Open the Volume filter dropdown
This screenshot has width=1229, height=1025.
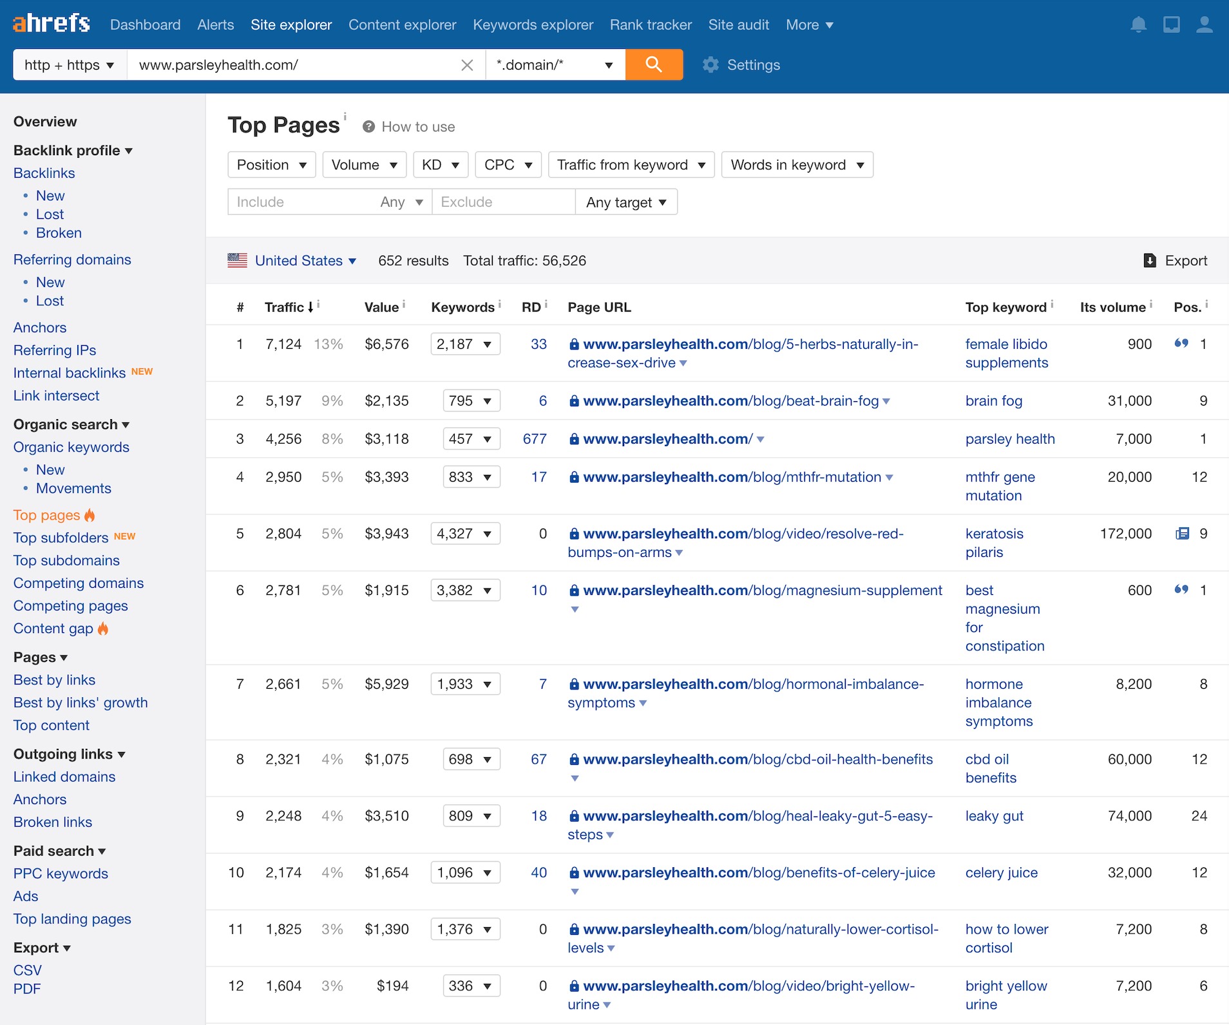(x=365, y=165)
